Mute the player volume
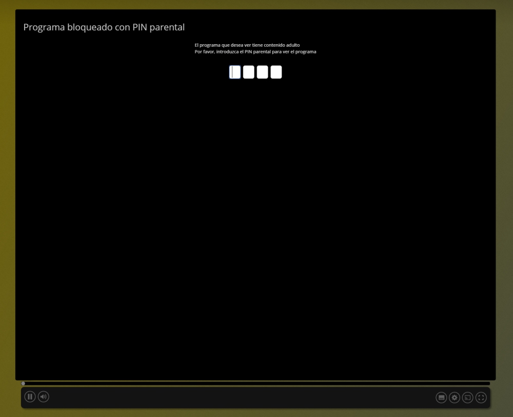The image size is (513, 417). click(44, 396)
